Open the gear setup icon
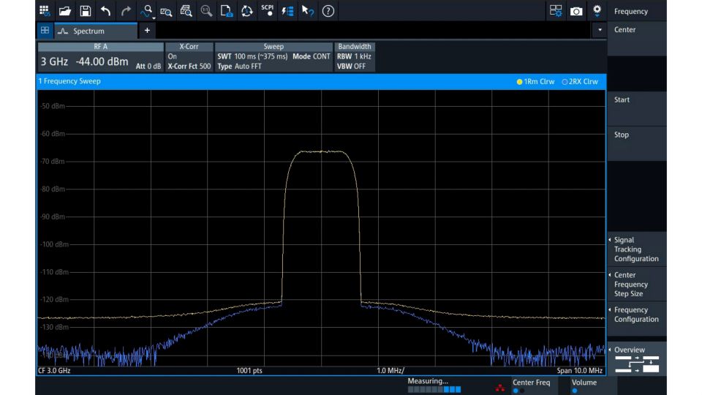Viewport: 702px width, 395px height. pyautogui.click(x=597, y=10)
